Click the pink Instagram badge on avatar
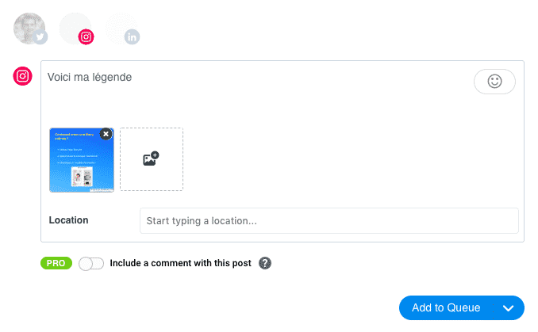The image size is (538, 332). (x=86, y=36)
